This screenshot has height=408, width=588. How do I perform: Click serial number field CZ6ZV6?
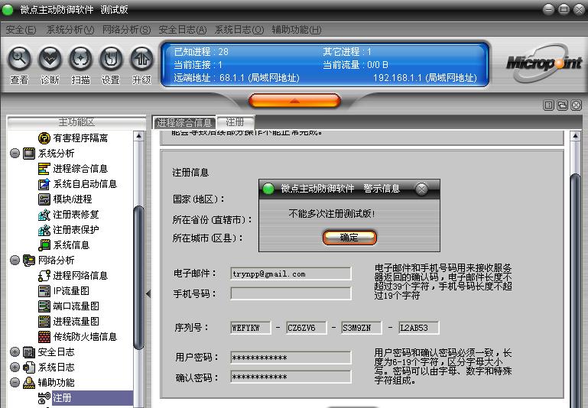[306, 328]
